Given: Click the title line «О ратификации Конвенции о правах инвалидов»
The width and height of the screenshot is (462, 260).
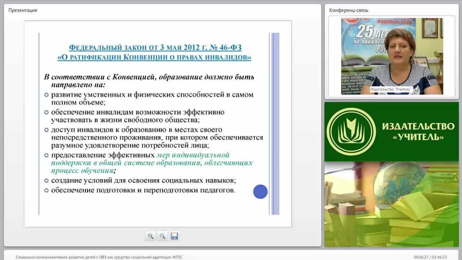Looking at the screenshot, I should tap(154, 57).
